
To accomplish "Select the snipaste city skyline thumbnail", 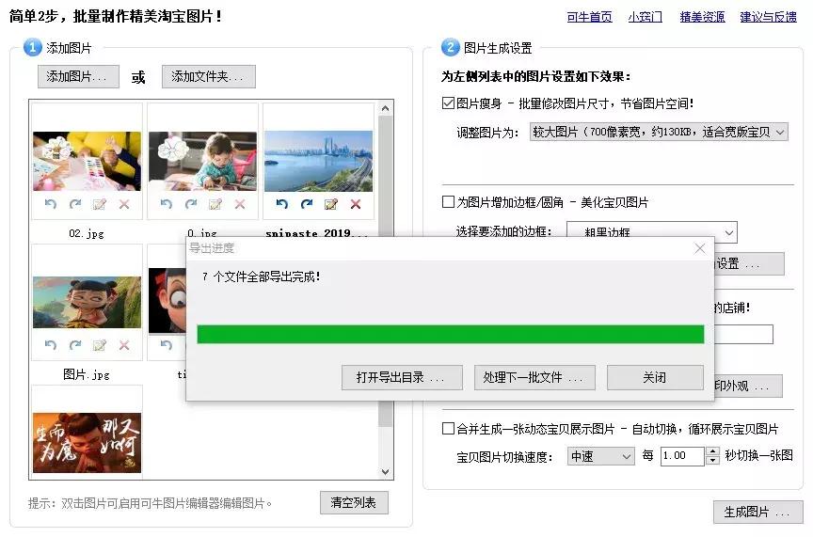I will click(318, 161).
